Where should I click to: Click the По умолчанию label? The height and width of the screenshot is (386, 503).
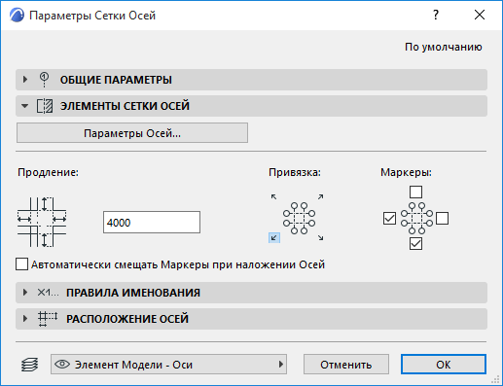444,47
